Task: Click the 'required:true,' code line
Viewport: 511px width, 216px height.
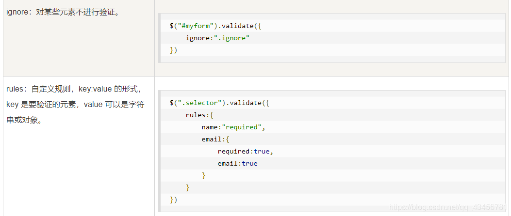Action: pyautogui.click(x=246, y=152)
